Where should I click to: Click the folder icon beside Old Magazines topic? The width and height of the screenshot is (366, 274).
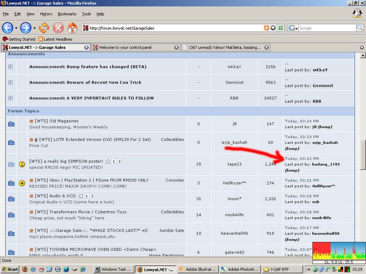tap(11, 124)
